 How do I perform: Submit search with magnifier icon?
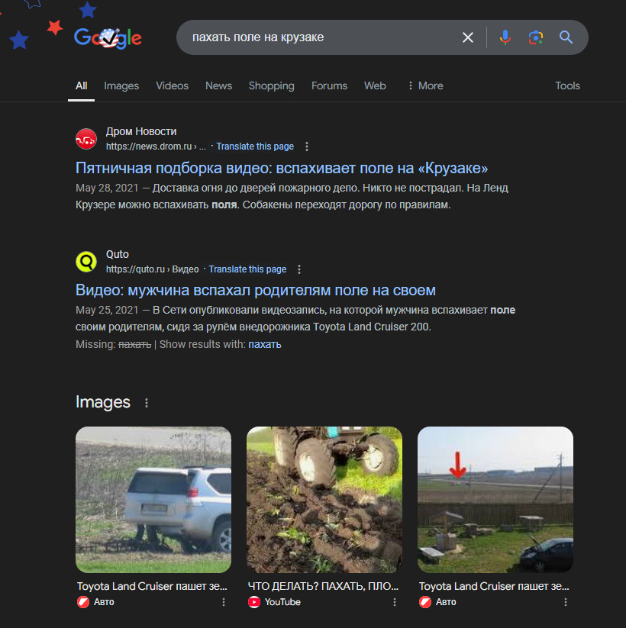point(566,37)
